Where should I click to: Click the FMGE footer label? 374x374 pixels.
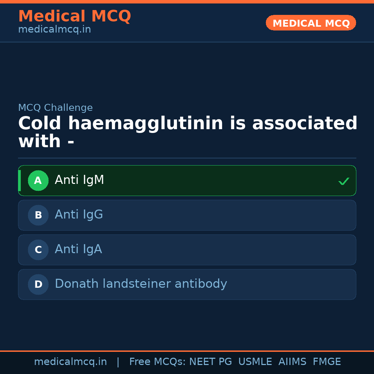[327, 362]
